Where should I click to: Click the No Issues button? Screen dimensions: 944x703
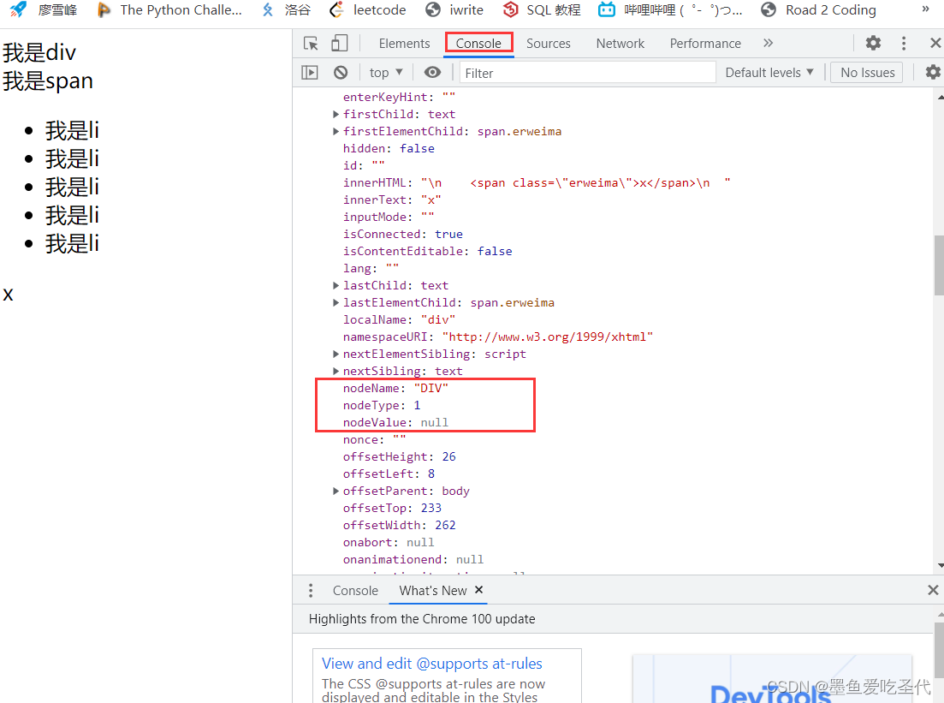pos(868,72)
